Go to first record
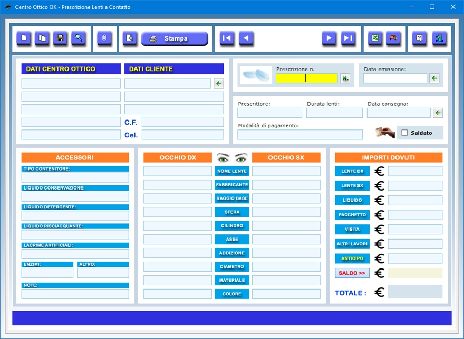 point(227,38)
